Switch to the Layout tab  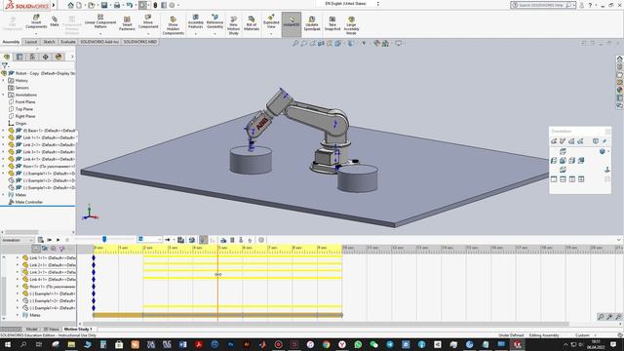pos(31,42)
